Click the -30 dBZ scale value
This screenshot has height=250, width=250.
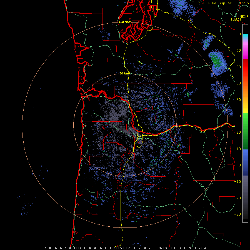point(237,214)
